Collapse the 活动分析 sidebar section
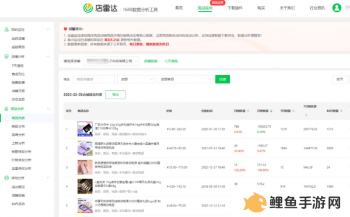The height and width of the screenshot is (217, 350). tap(48, 178)
